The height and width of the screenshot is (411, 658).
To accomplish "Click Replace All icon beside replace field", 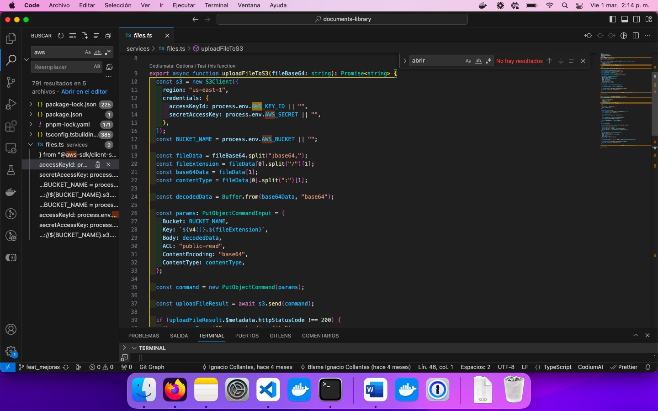I will 109,67.
